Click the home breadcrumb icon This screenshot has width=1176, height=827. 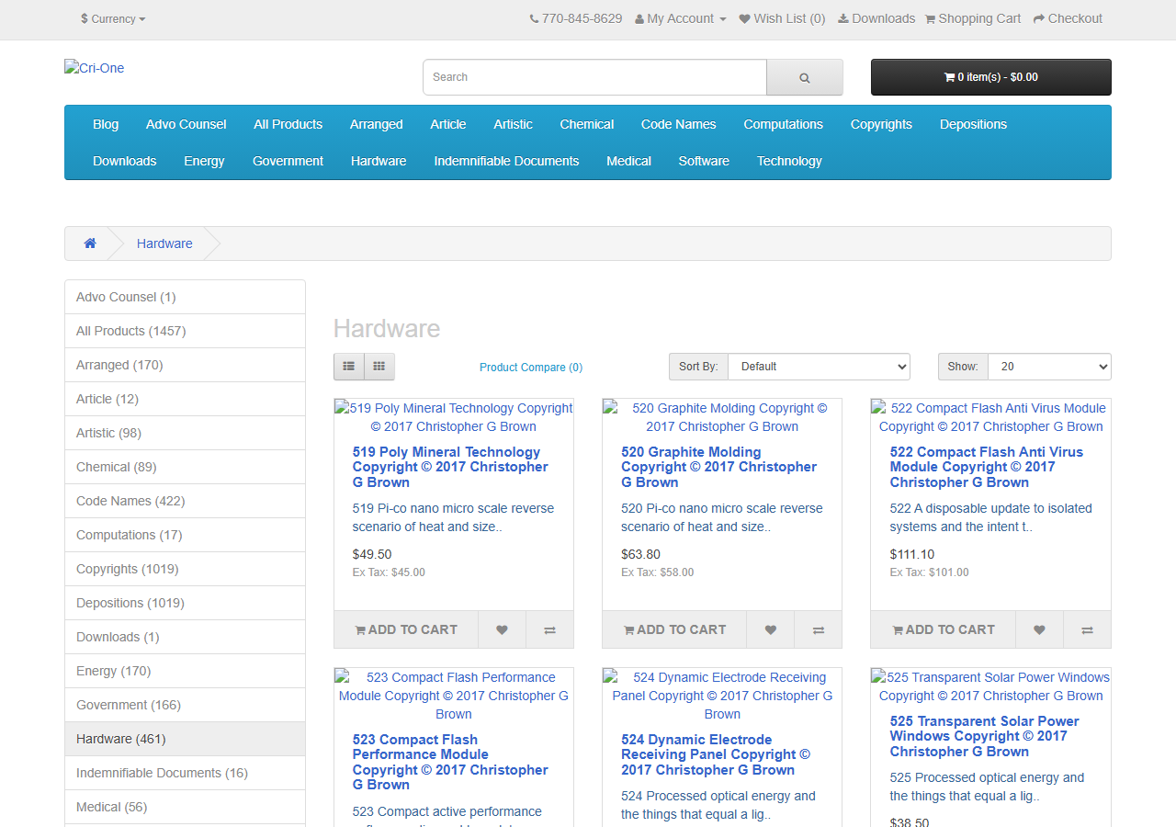[90, 244]
